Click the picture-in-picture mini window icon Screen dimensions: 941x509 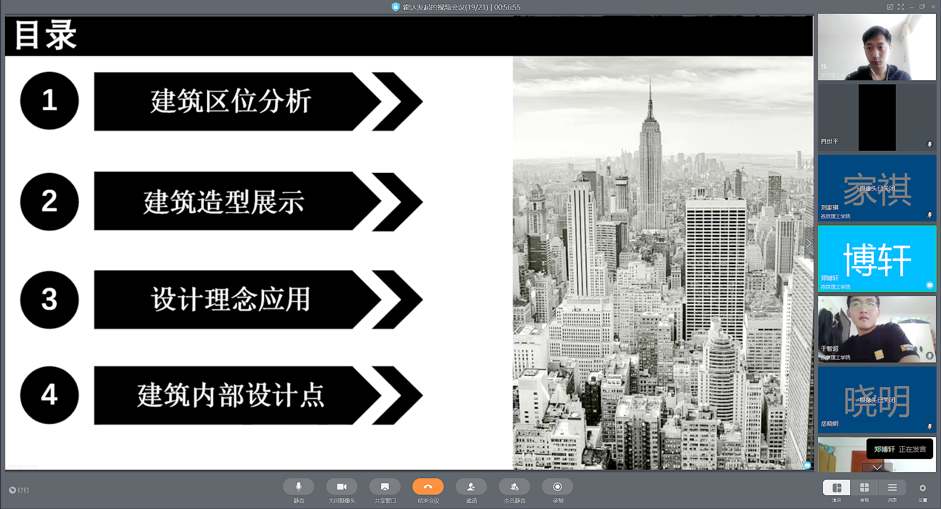[890, 7]
